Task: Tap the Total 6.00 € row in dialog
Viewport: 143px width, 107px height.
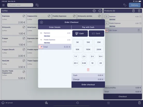Action: coord(55,47)
